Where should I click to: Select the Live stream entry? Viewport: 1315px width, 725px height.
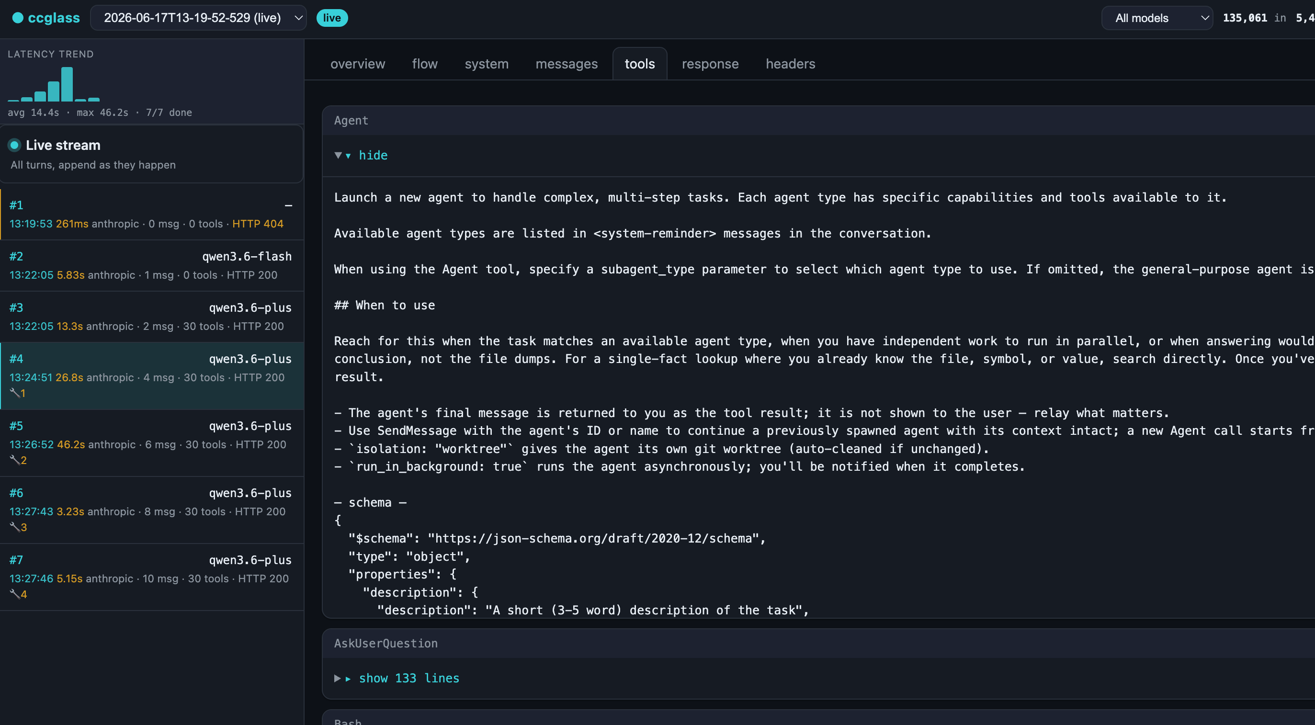pyautogui.click(x=152, y=154)
